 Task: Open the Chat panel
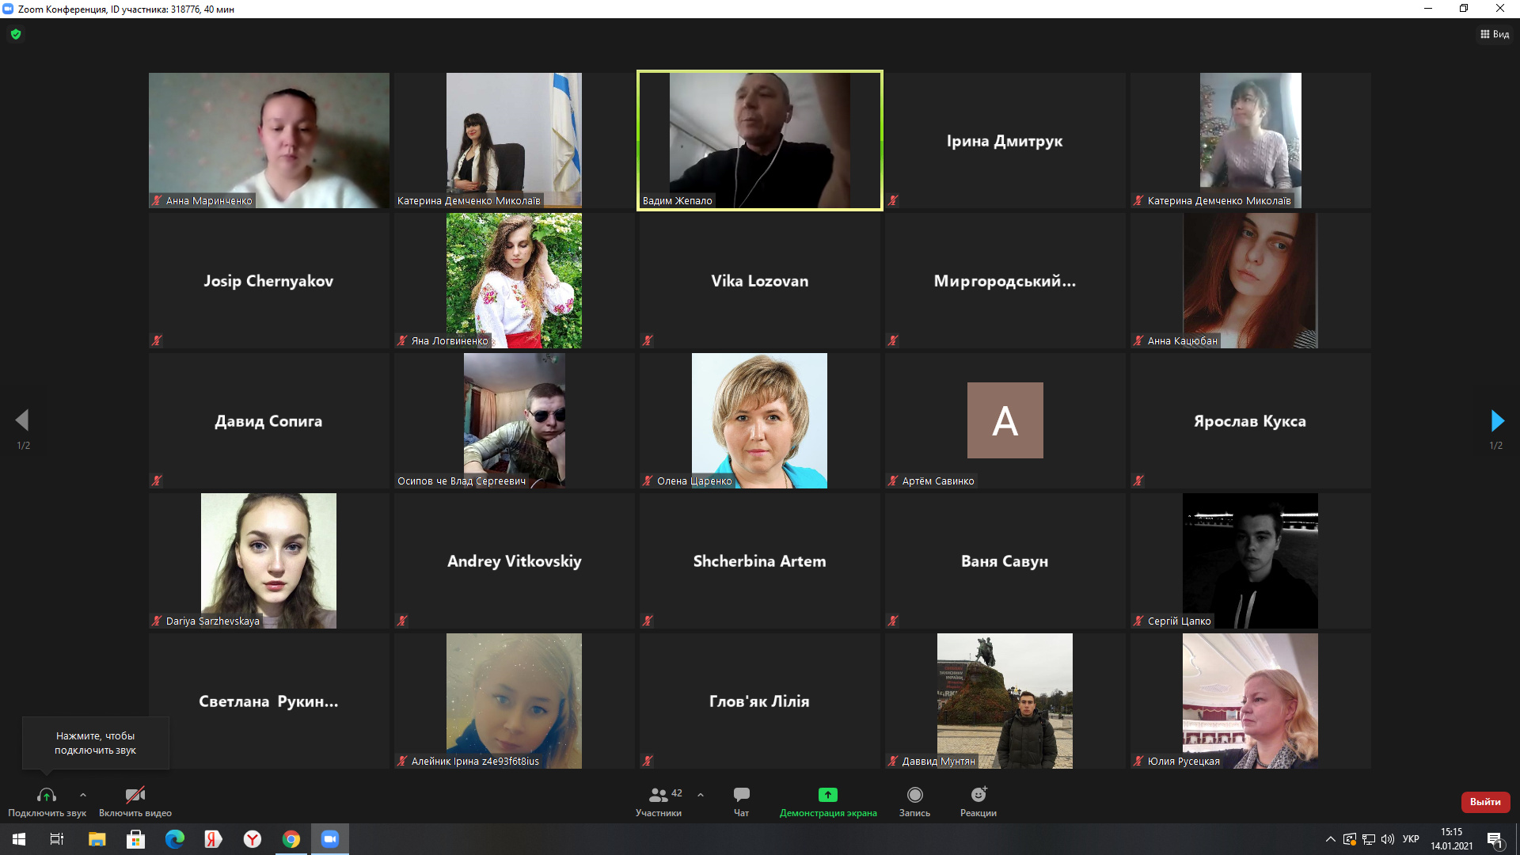click(741, 796)
